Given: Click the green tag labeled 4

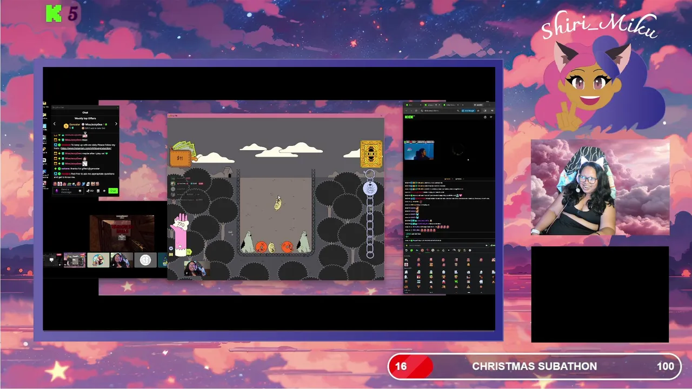Looking at the screenshot, I should pos(189,252).
